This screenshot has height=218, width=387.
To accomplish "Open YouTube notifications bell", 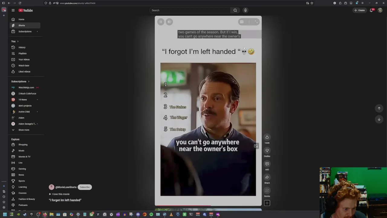I will click(x=372, y=10).
